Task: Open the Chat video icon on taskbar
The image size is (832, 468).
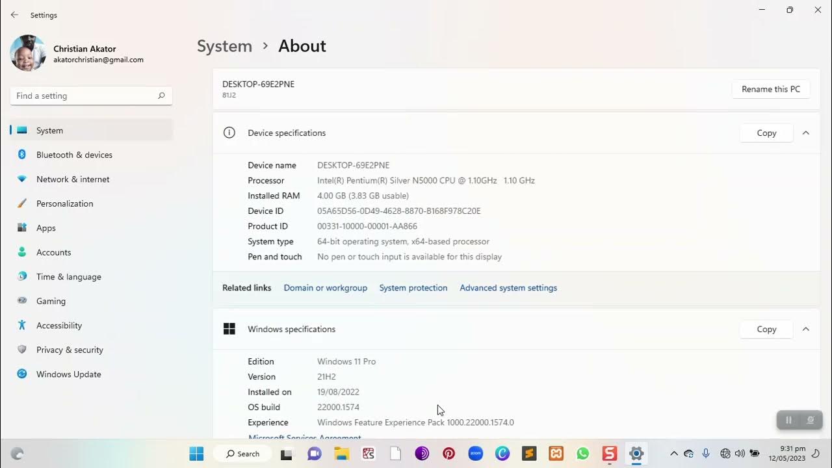Action: point(315,454)
